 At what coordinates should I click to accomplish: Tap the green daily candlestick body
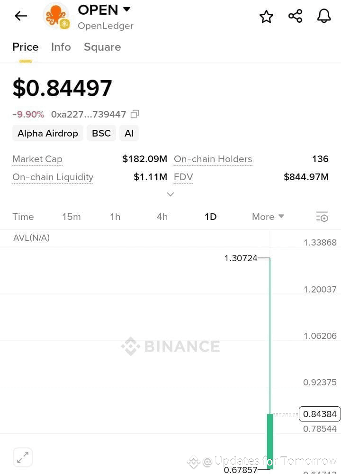coord(270,441)
